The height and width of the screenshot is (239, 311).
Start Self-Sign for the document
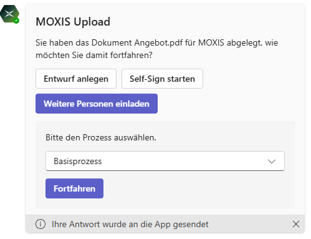tap(162, 79)
